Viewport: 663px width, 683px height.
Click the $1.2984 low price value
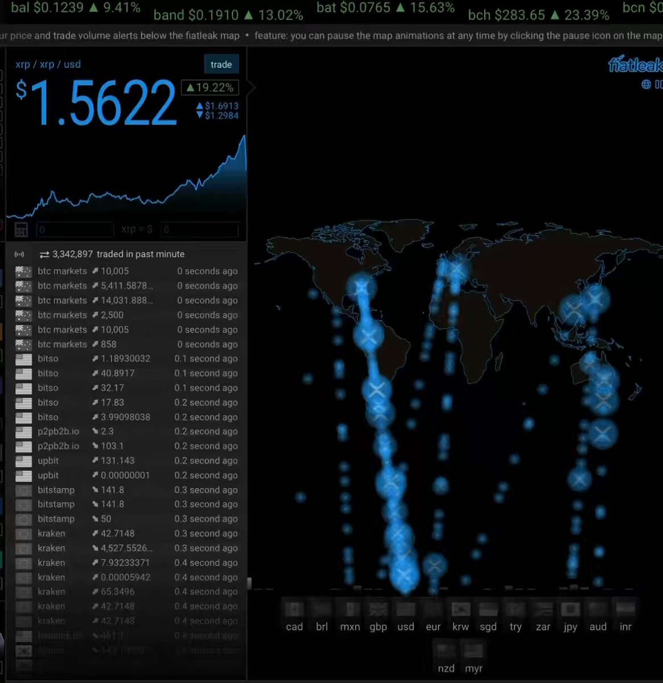coord(217,116)
